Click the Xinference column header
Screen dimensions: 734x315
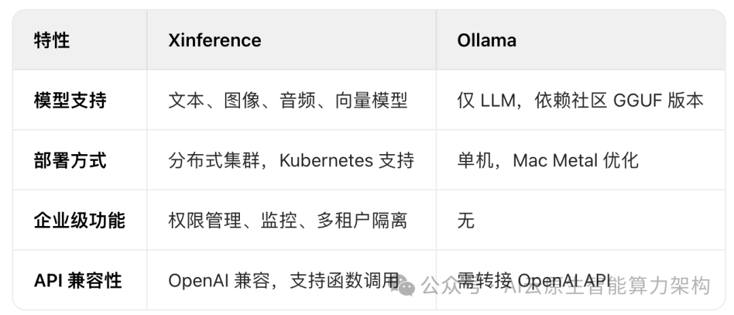pyautogui.click(x=215, y=41)
